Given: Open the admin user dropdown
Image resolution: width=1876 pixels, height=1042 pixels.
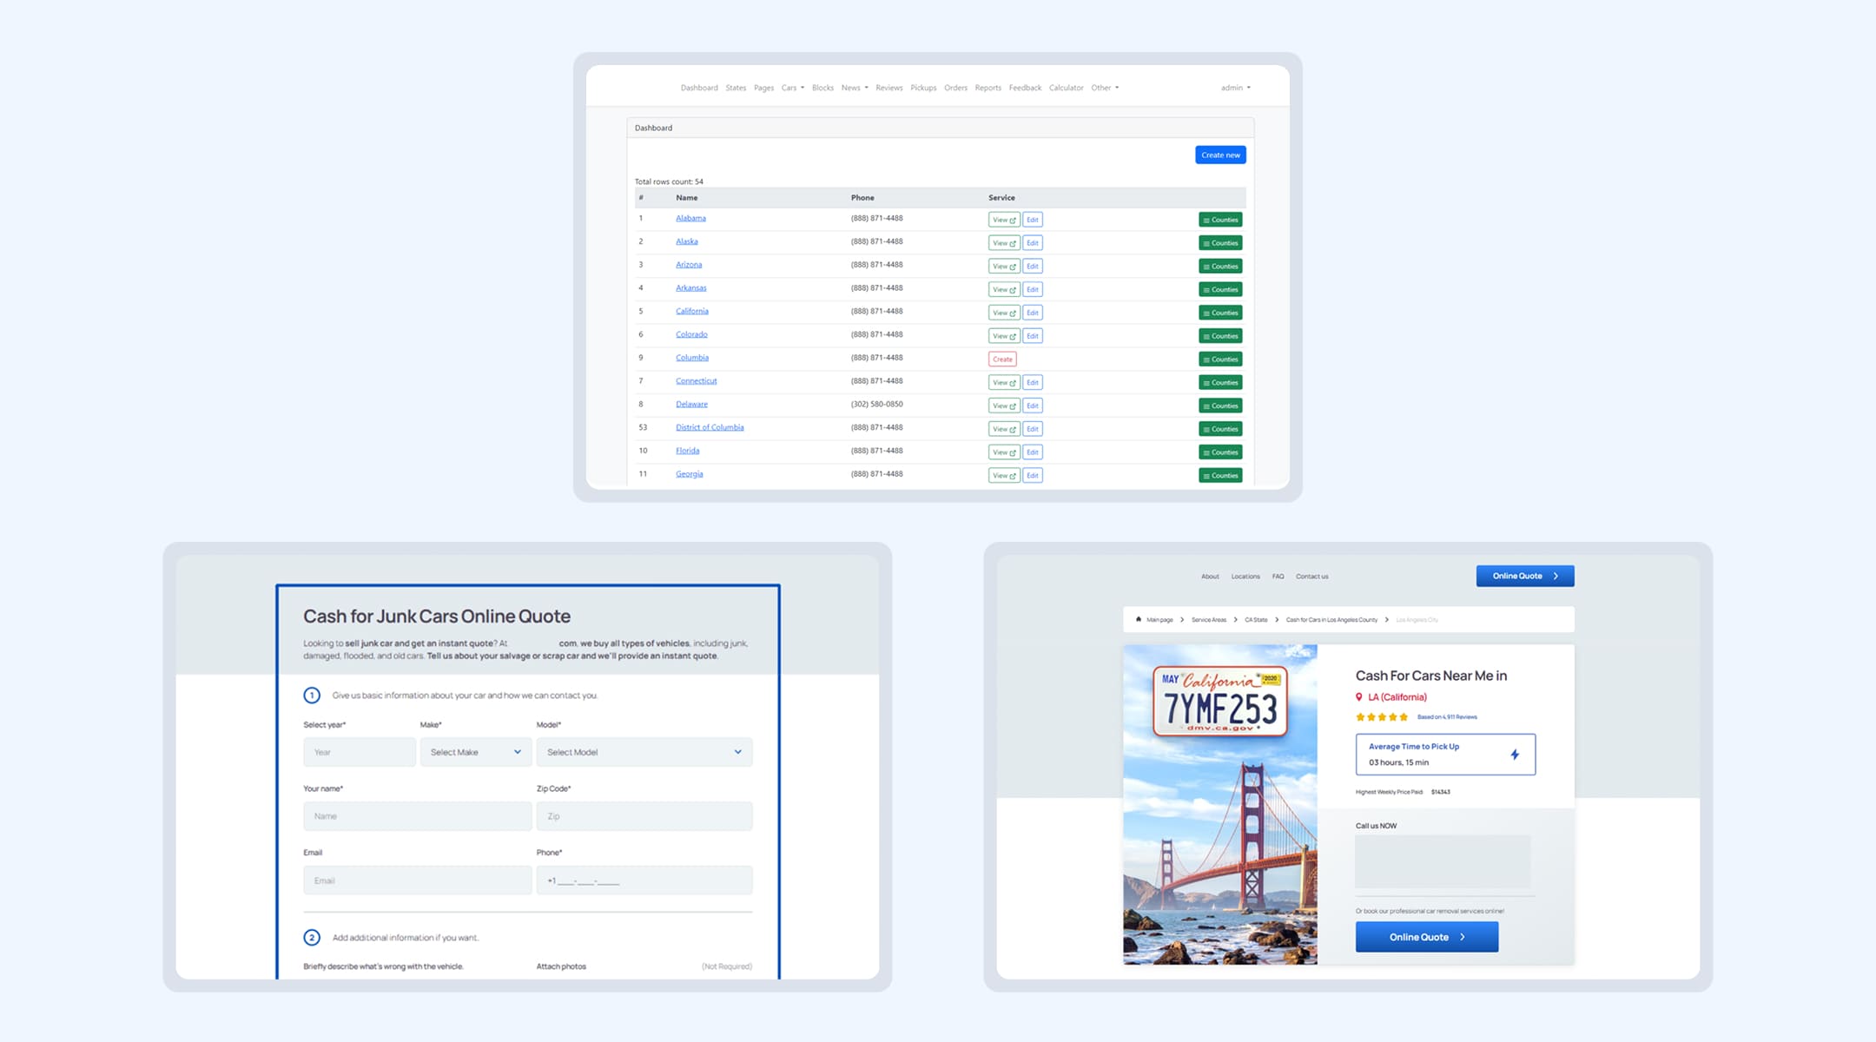Looking at the screenshot, I should [x=1235, y=88].
